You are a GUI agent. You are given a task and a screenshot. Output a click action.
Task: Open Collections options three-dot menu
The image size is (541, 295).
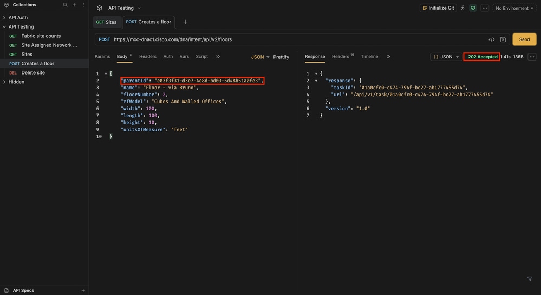point(83,5)
